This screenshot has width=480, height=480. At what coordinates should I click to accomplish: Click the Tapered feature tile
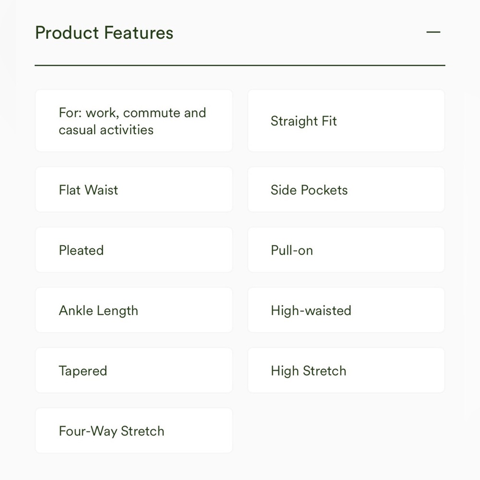tap(134, 371)
